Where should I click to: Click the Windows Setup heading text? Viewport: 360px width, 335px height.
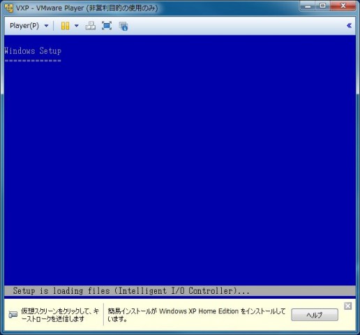coord(33,51)
